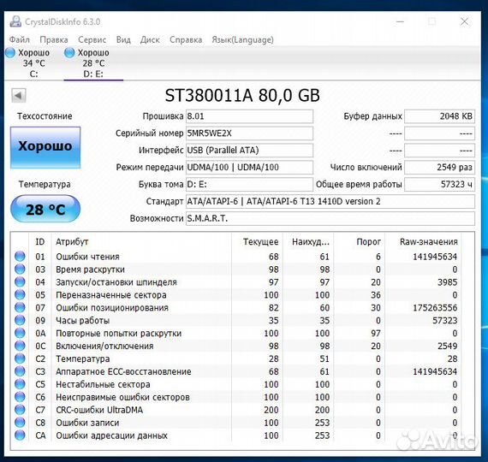The height and width of the screenshot is (462, 488).
Task: Click the ID column header
Action: (40, 242)
